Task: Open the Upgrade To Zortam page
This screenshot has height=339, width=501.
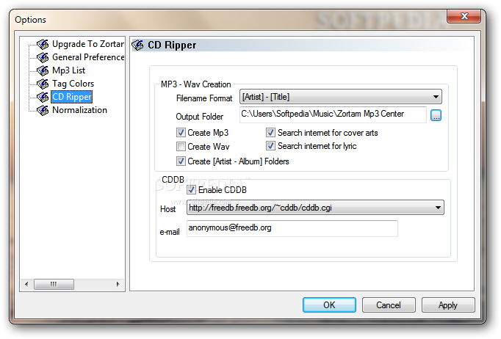Action: click(88, 44)
